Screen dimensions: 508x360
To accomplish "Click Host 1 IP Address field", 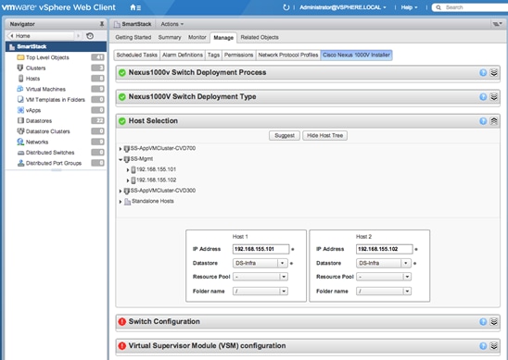I will [x=260, y=249].
